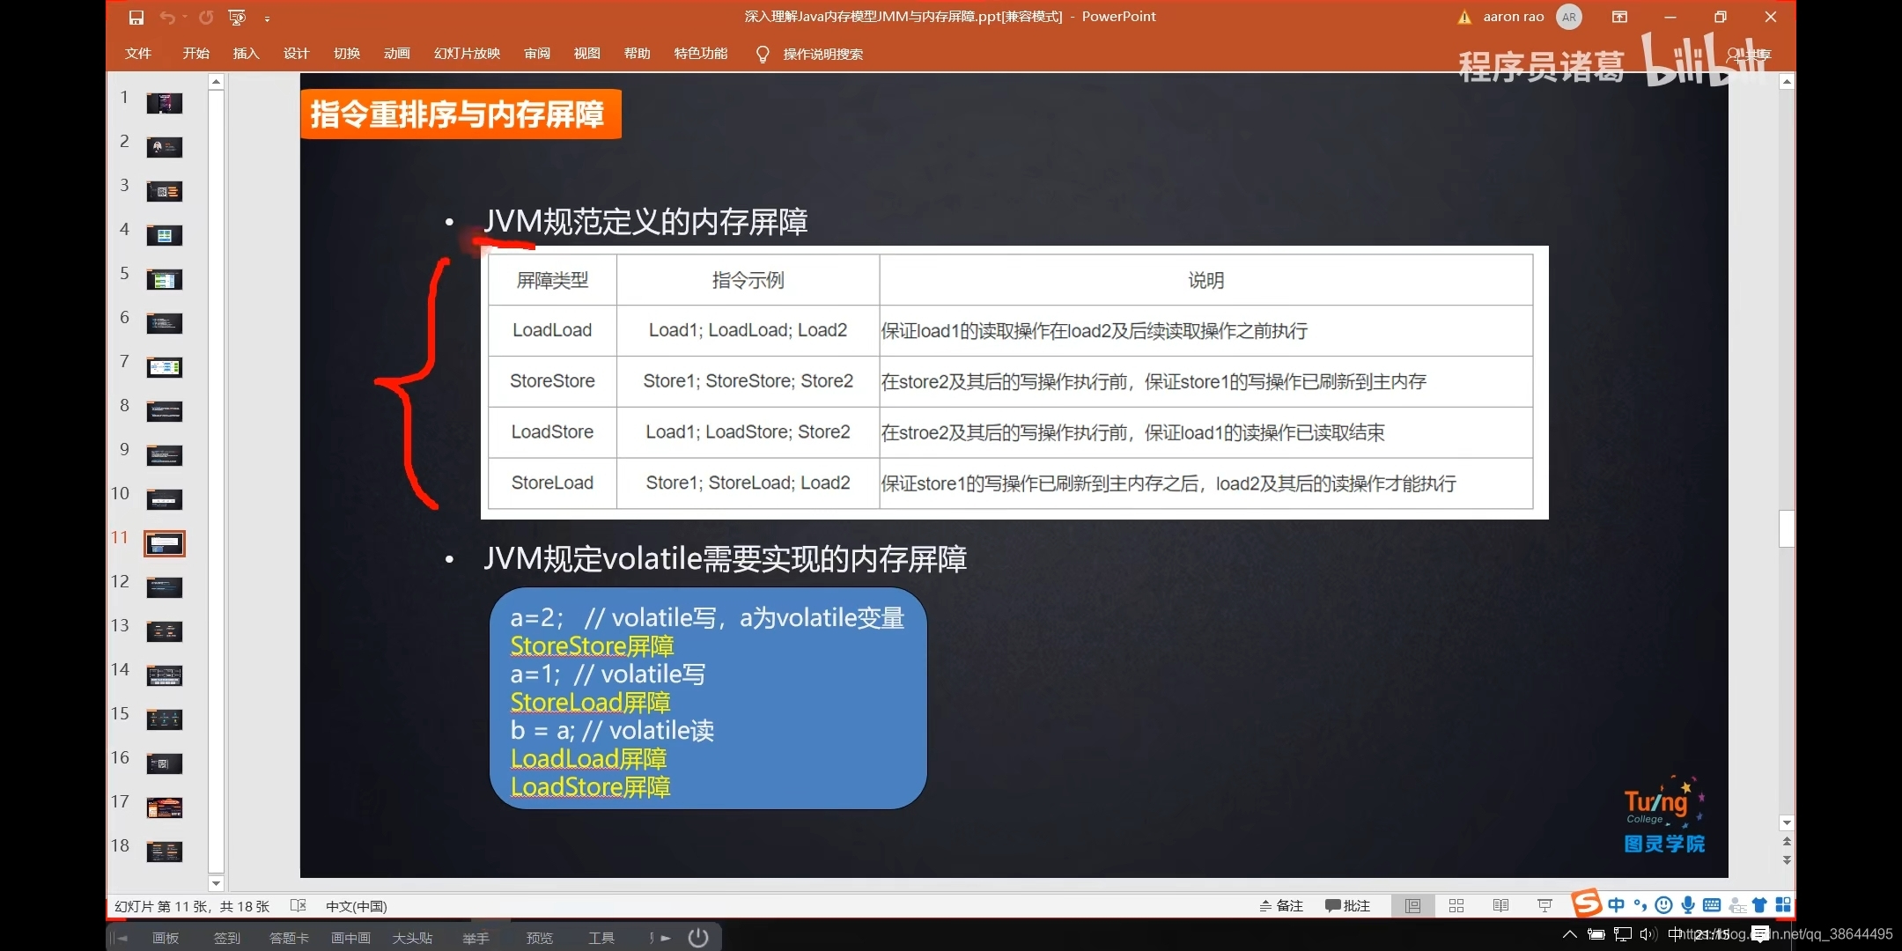Click the Undo arrow icon
The height and width of the screenshot is (951, 1902).
pyautogui.click(x=166, y=17)
